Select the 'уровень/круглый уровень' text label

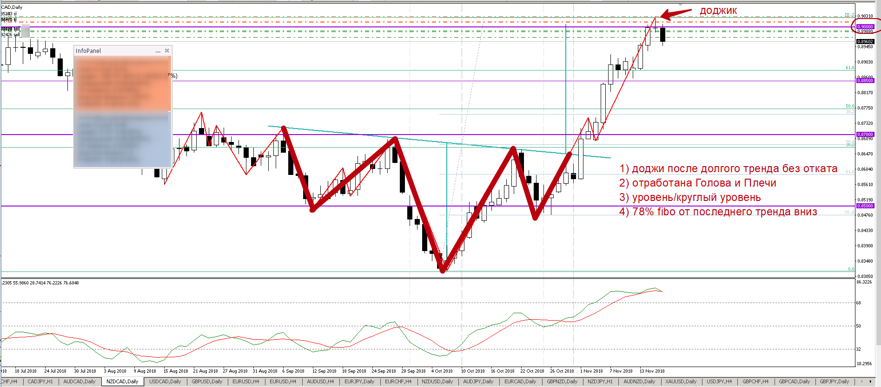click(690, 198)
